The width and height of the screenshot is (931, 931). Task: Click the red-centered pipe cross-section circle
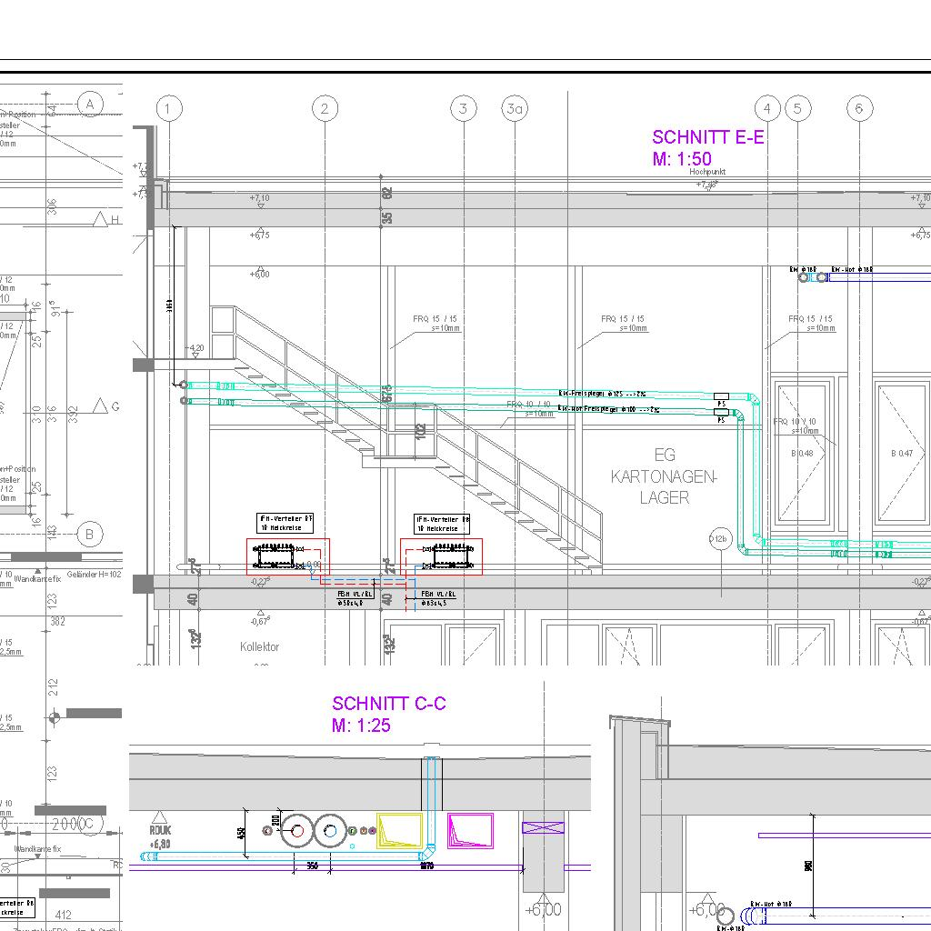[296, 830]
